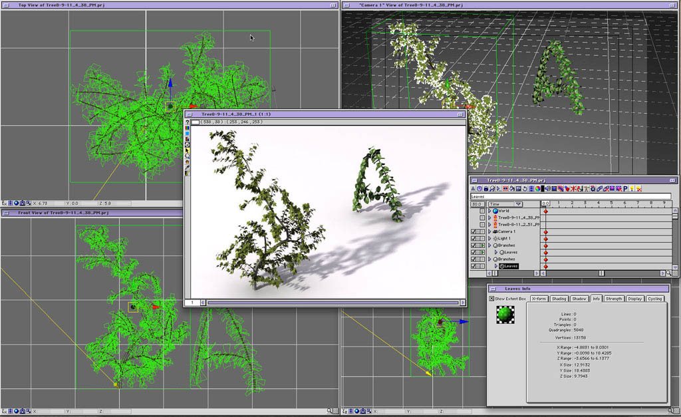Toggle visibility checkbox for Camera 1

pyautogui.click(x=474, y=231)
